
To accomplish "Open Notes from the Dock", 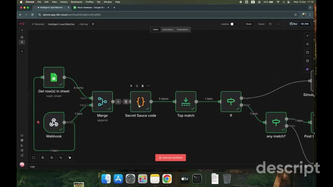I will coord(155,179).
